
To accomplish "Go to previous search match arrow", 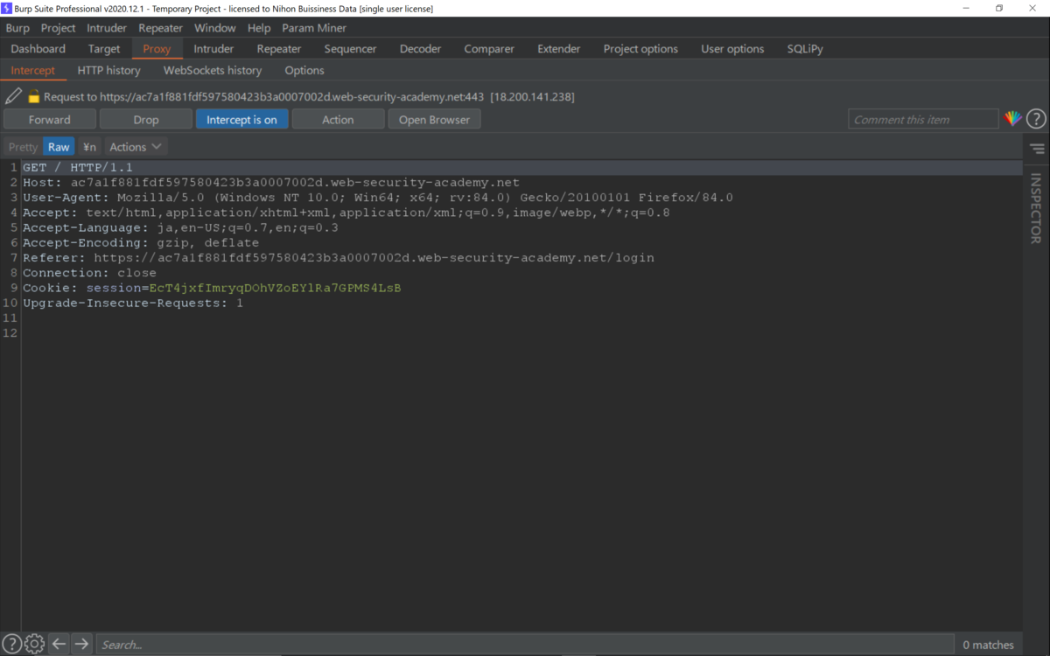I will pyautogui.click(x=59, y=645).
